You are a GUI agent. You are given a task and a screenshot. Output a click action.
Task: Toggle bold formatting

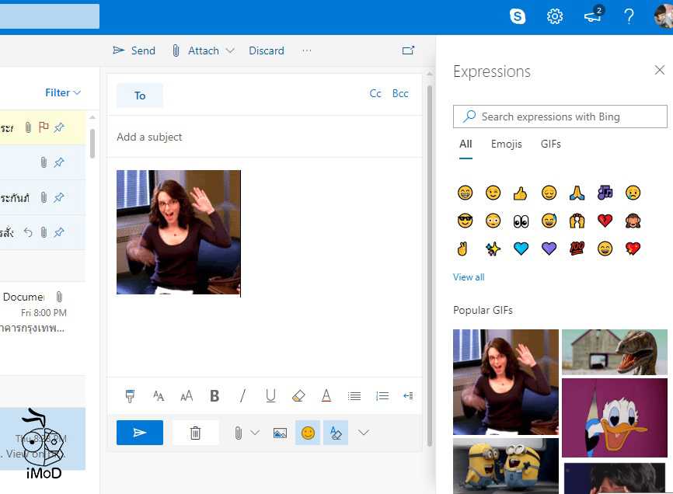point(214,395)
